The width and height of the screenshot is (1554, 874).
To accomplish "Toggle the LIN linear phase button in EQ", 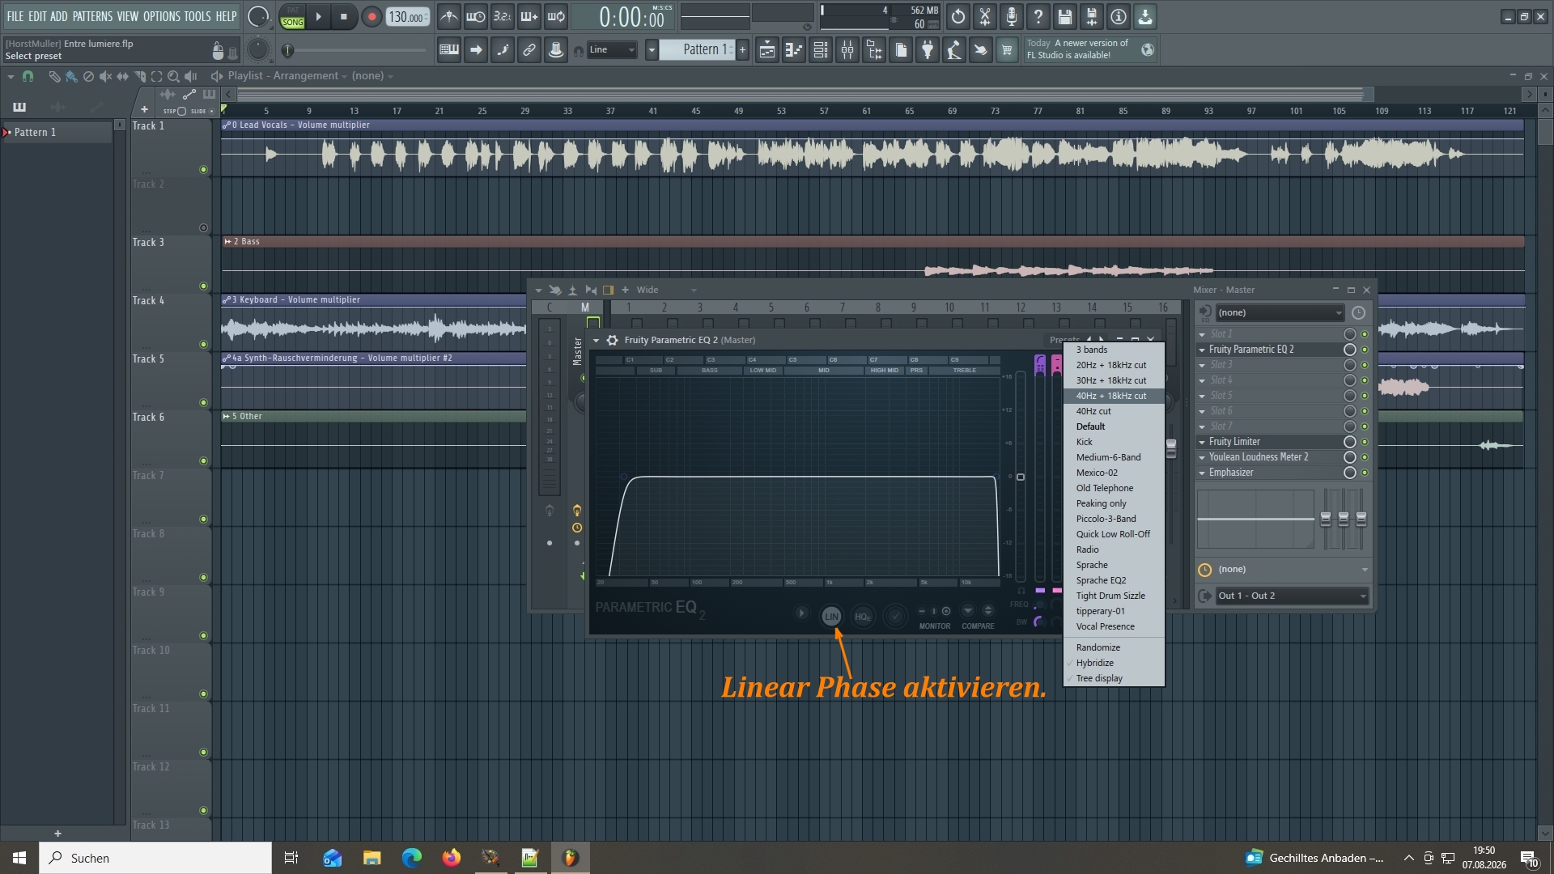I will (831, 616).
